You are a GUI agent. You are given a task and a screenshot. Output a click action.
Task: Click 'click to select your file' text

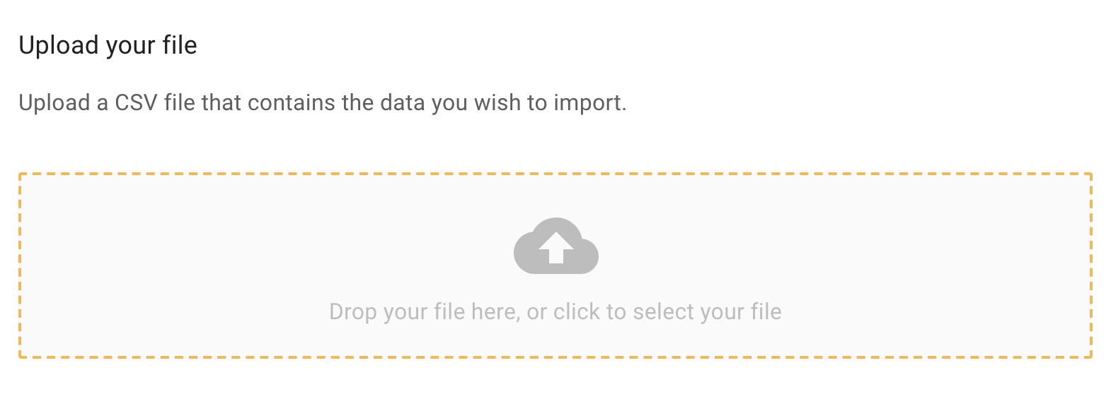pyautogui.click(x=667, y=311)
